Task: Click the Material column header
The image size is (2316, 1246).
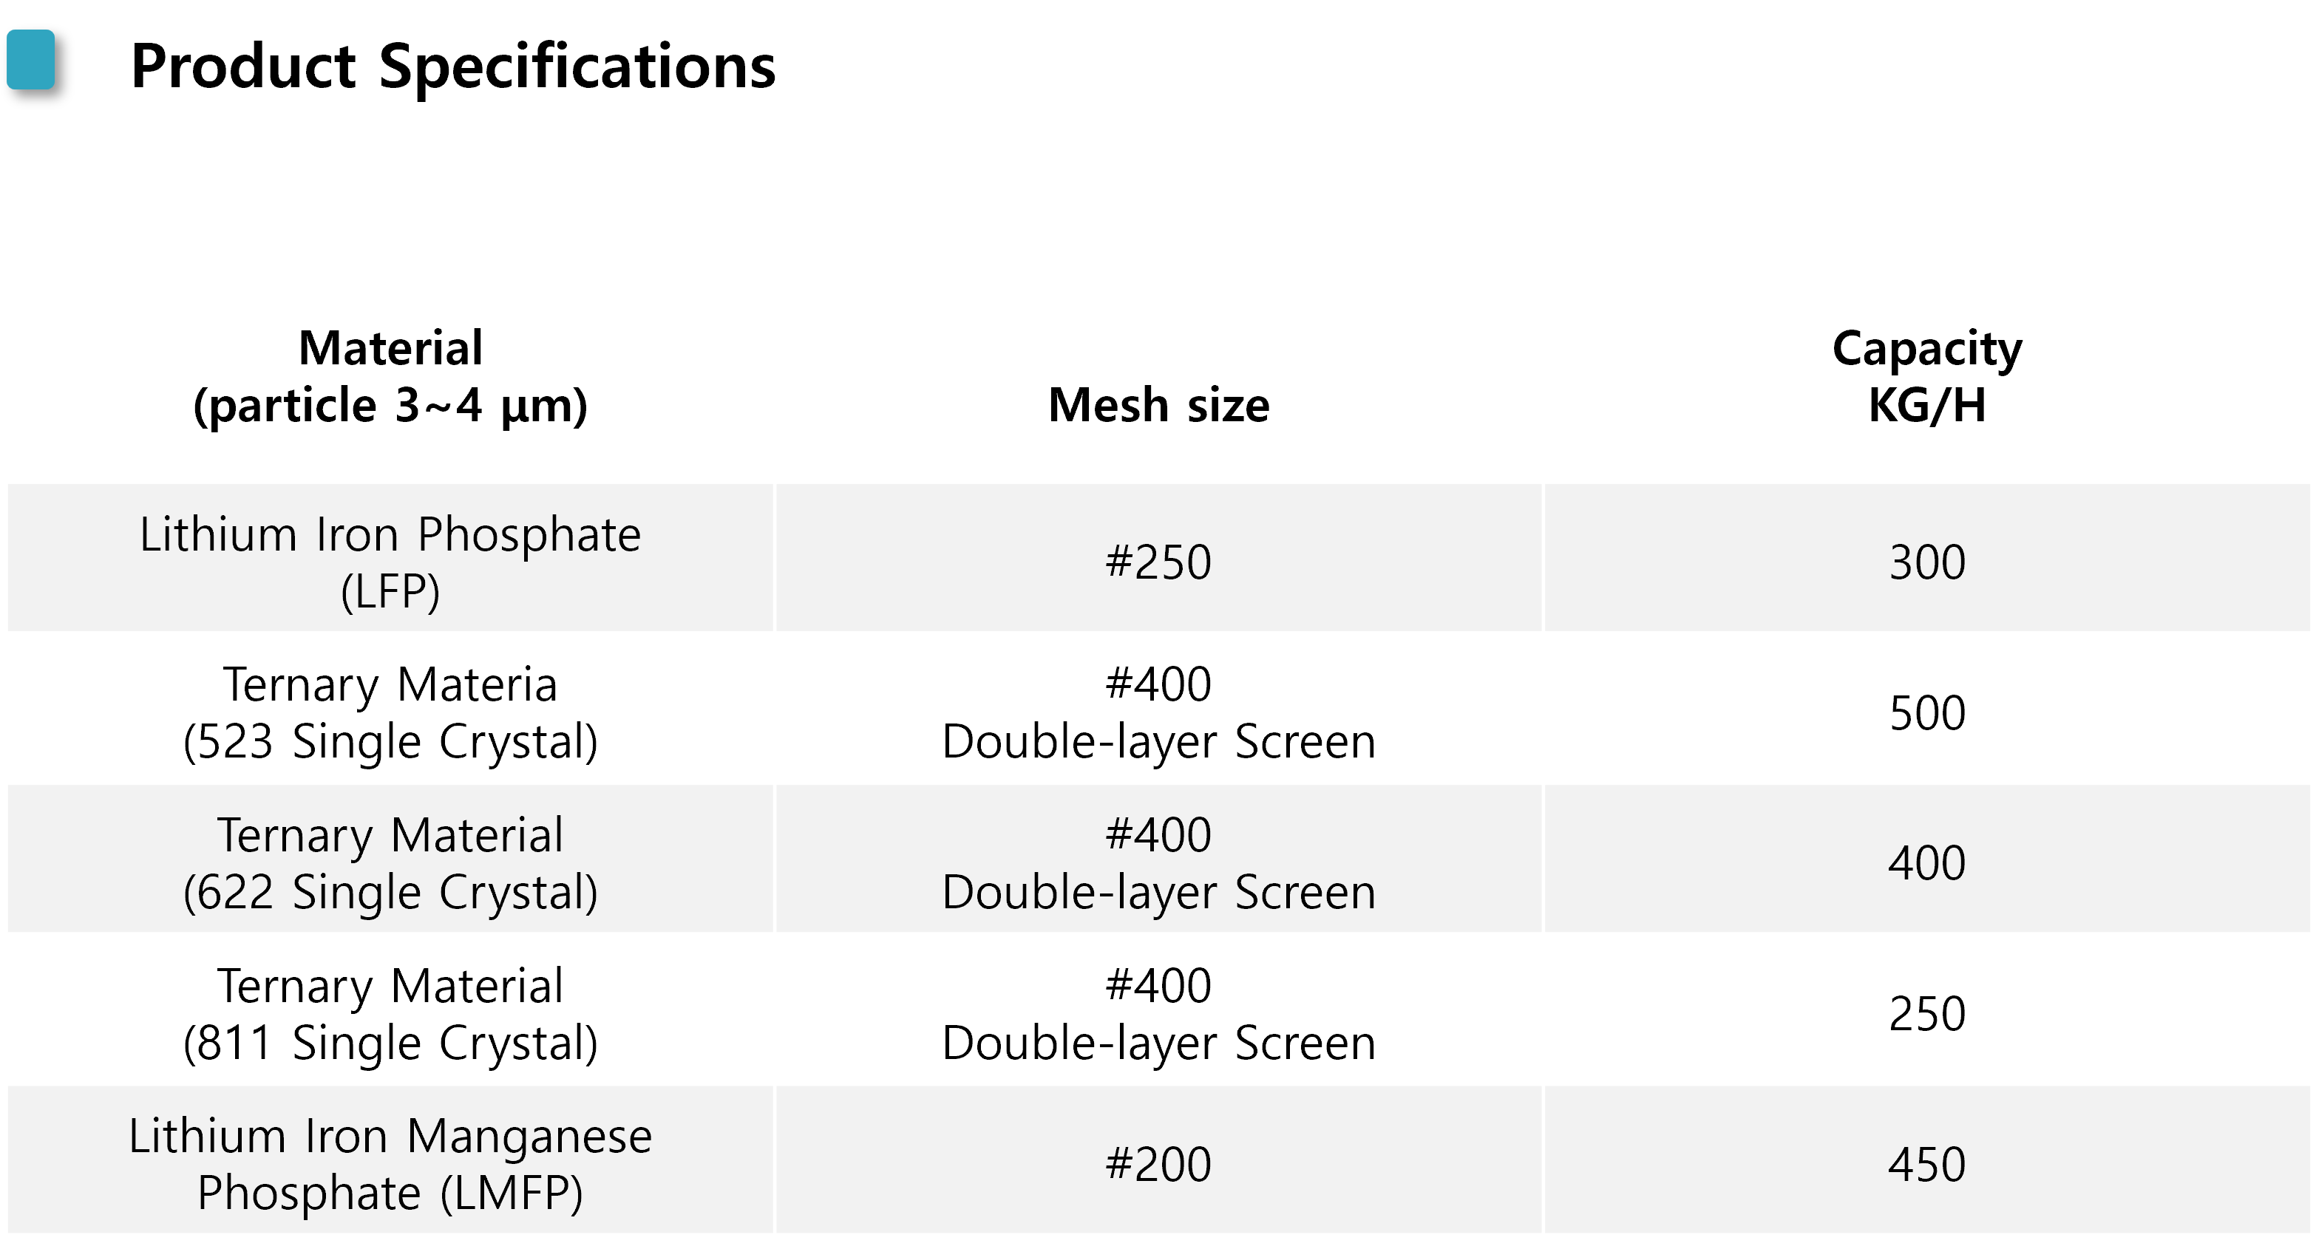Action: pyautogui.click(x=390, y=375)
